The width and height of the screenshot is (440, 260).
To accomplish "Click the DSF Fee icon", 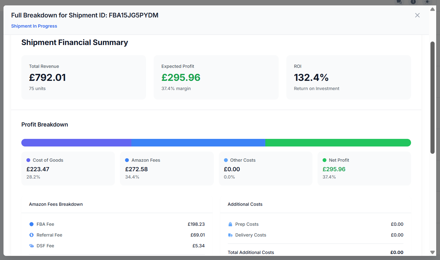I will pyautogui.click(x=31, y=246).
